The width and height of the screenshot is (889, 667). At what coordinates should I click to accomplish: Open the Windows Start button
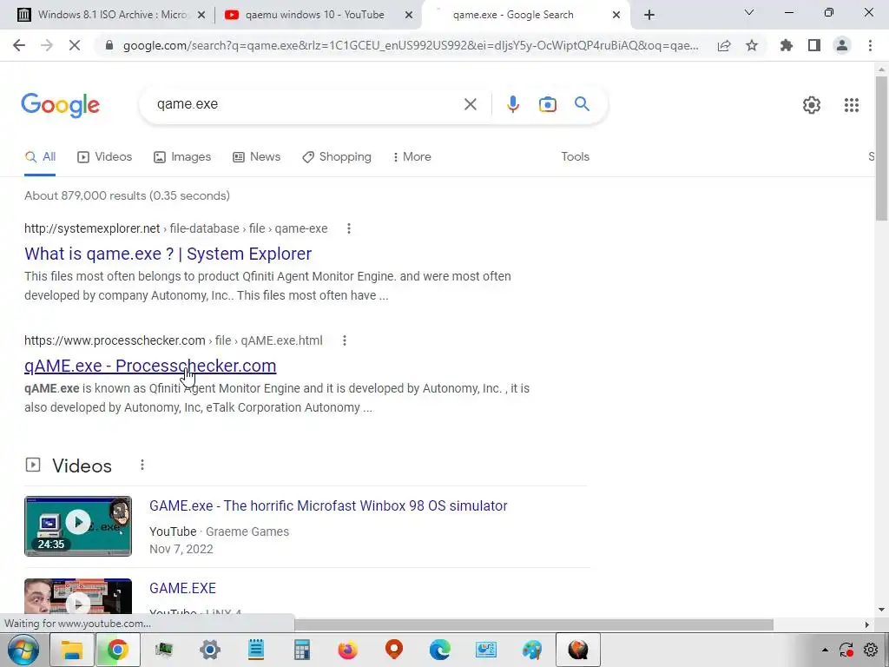[x=23, y=650]
